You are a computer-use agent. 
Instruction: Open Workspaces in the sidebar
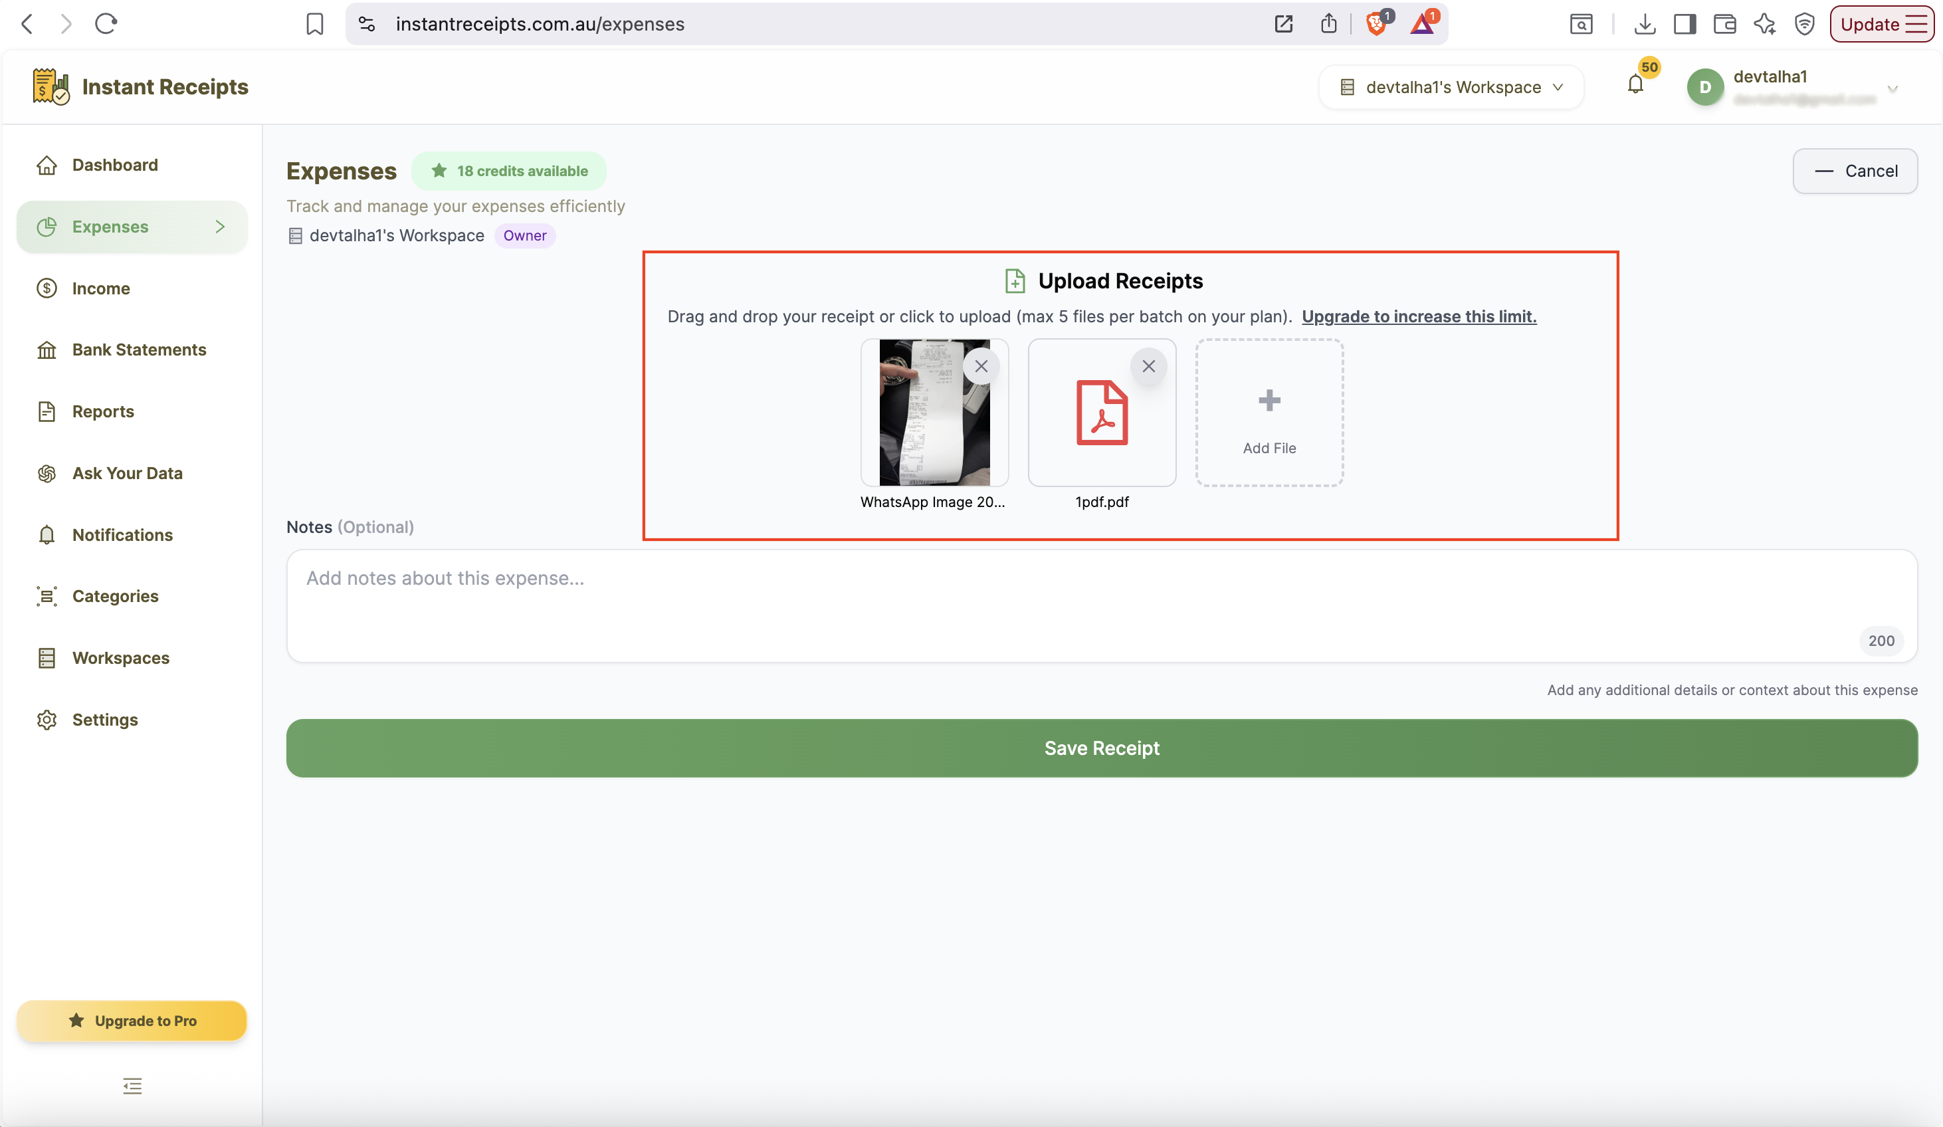132,658
